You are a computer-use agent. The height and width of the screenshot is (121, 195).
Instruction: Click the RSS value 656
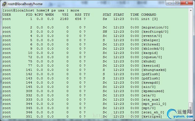(78, 19)
